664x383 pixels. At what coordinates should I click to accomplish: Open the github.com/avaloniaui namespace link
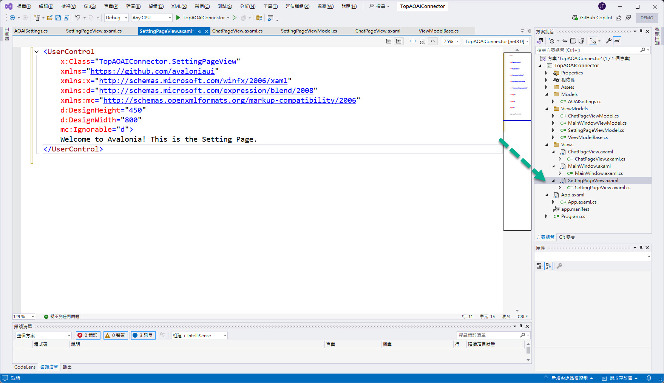pos(152,71)
